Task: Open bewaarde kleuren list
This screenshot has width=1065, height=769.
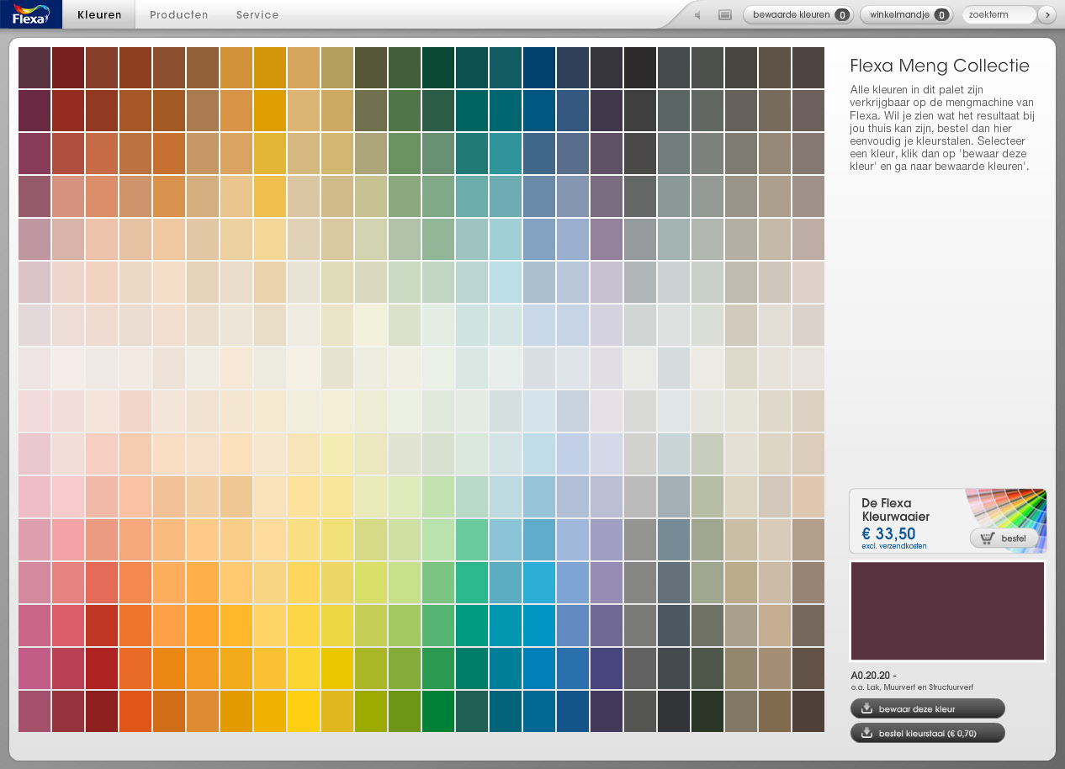Action: click(x=798, y=14)
